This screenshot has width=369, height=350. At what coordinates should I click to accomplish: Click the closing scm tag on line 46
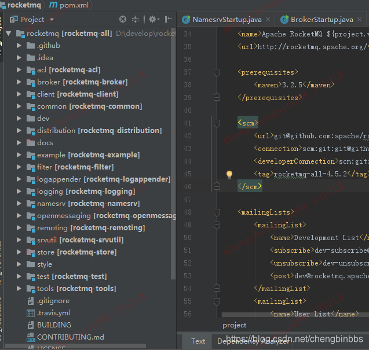[250, 187]
